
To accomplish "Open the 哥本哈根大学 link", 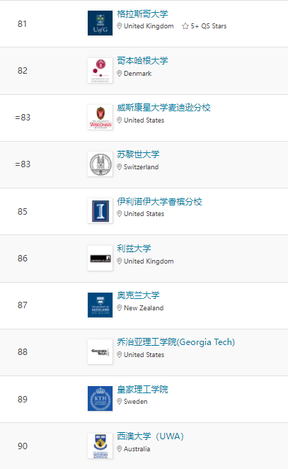I will [142, 61].
